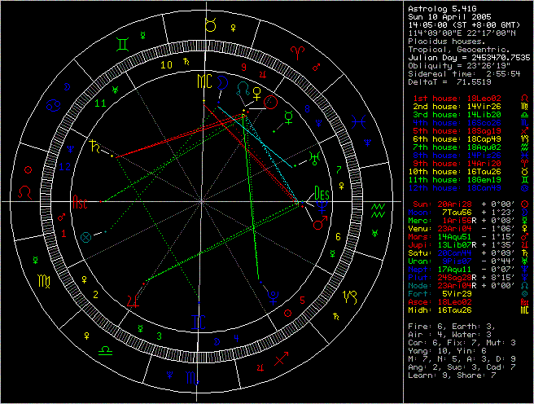534x404 pixels.
Task: Select the '10th house: 16Tau26' sidebar entry
Action: coord(466,170)
